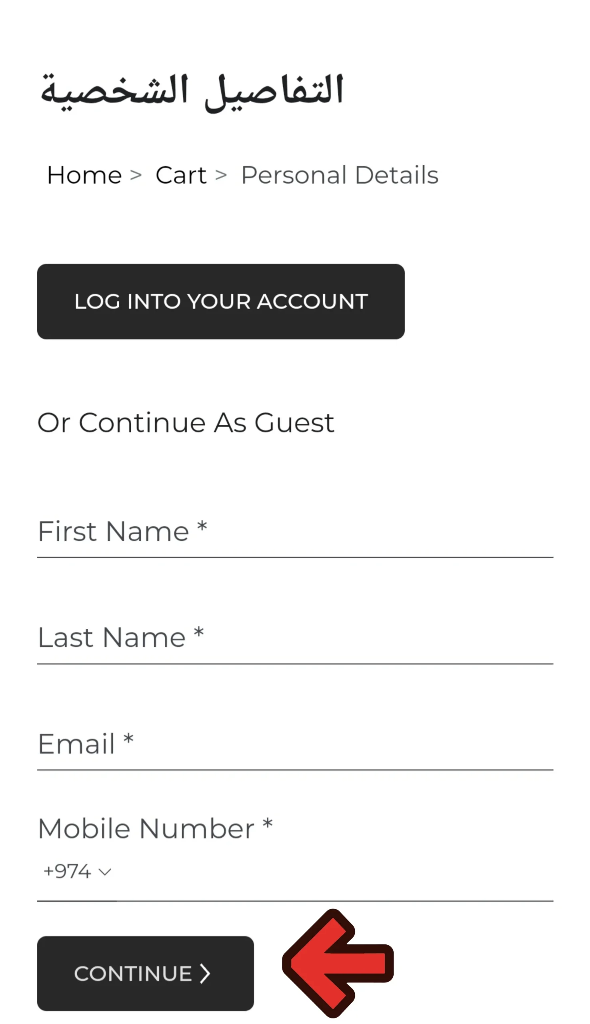This screenshot has height=1024, width=590.
Task: Click the Personal Details breadcrumb text
Action: [x=340, y=175]
